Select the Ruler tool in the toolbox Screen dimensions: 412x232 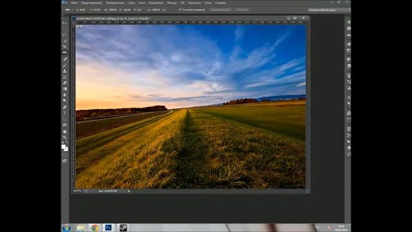coord(64,53)
